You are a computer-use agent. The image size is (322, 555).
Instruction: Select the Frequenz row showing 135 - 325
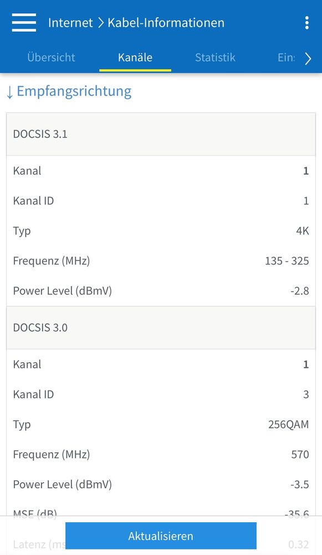(161, 261)
